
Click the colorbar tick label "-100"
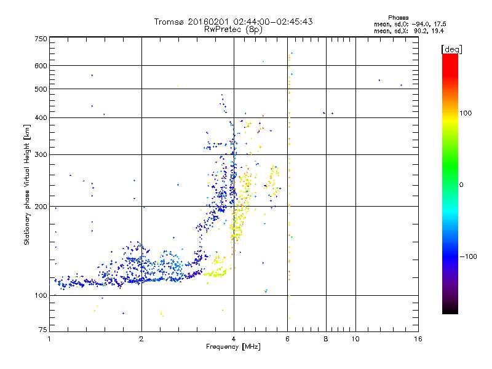coord(468,256)
